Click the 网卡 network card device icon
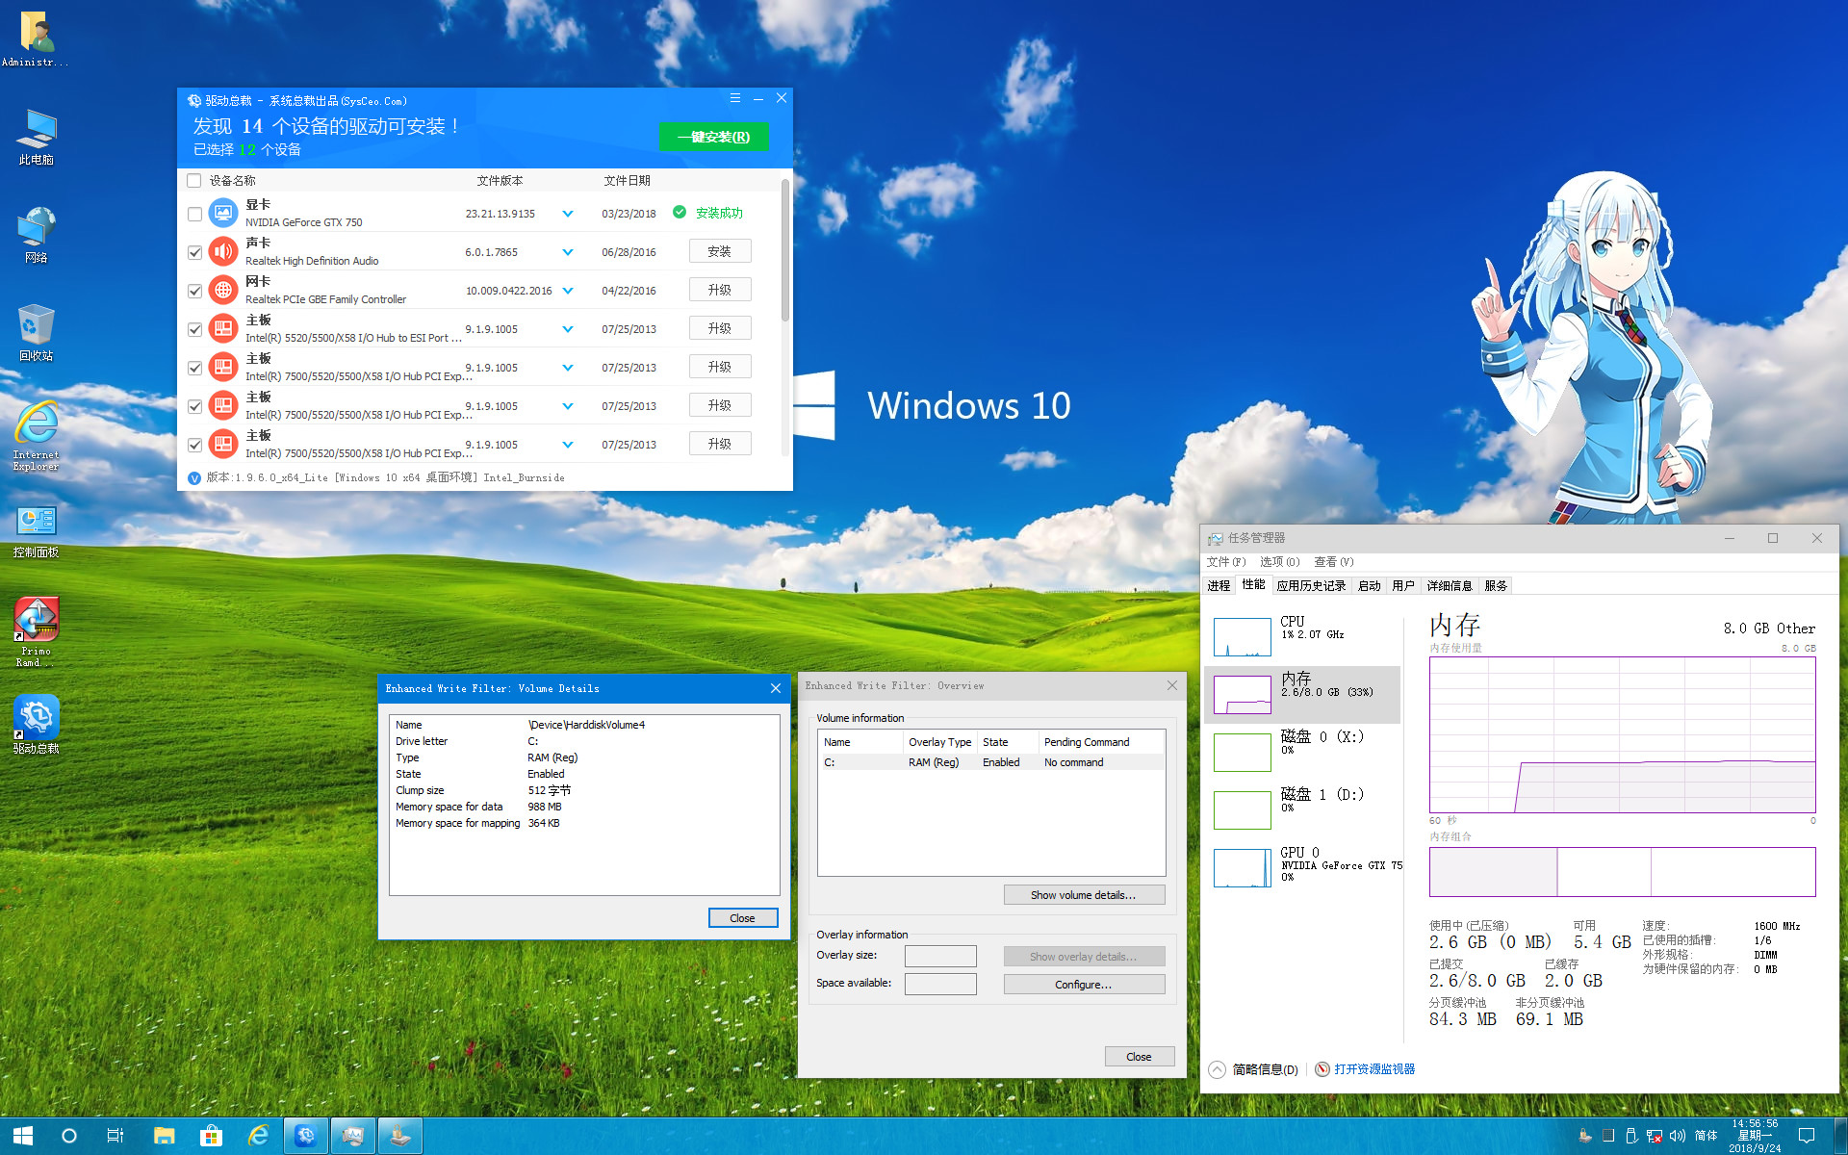The image size is (1848, 1155). click(223, 290)
